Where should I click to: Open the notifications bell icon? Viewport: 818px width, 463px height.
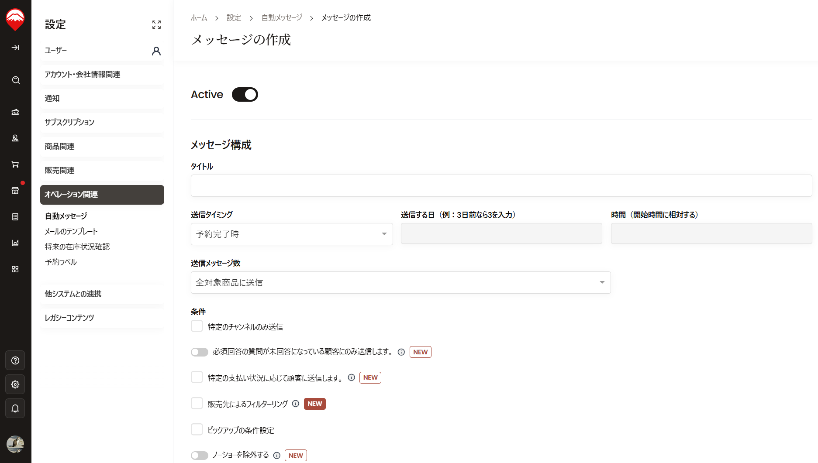click(x=15, y=408)
